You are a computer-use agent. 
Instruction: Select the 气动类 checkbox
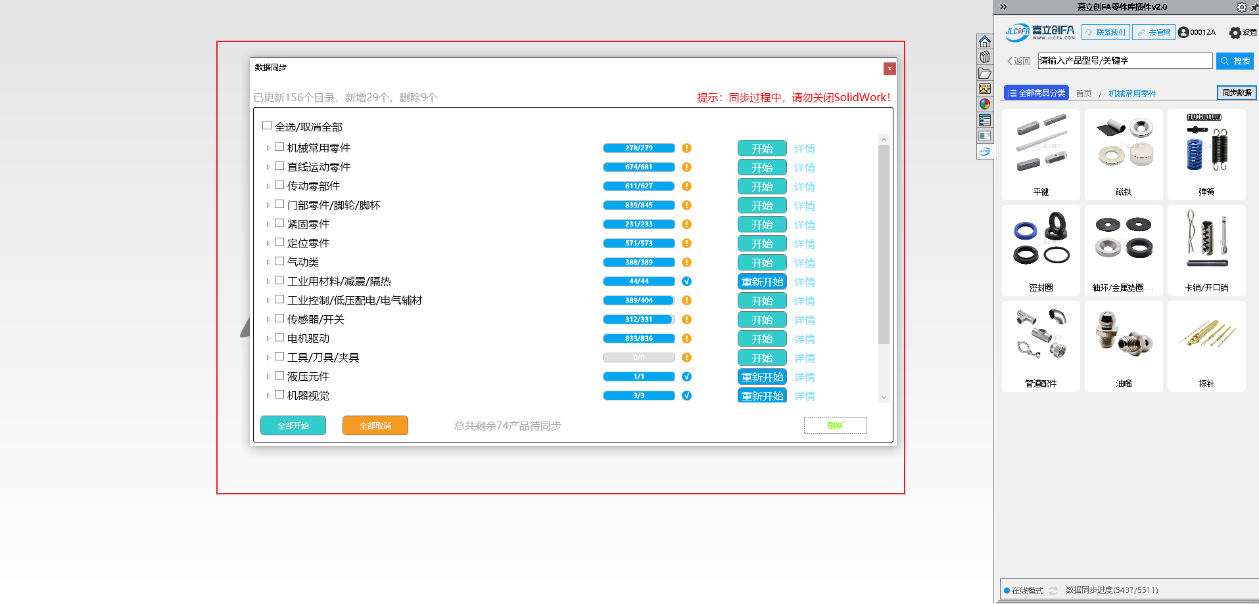tap(279, 261)
